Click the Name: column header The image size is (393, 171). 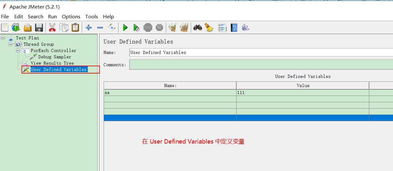pos(170,85)
